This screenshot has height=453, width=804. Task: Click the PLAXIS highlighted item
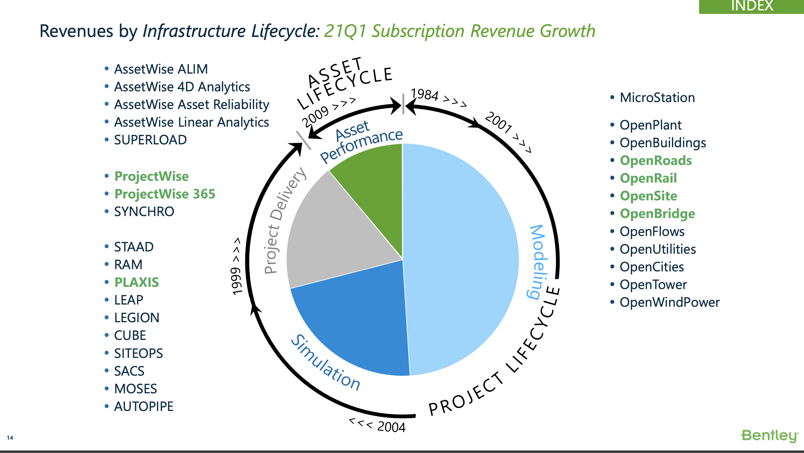pos(137,282)
